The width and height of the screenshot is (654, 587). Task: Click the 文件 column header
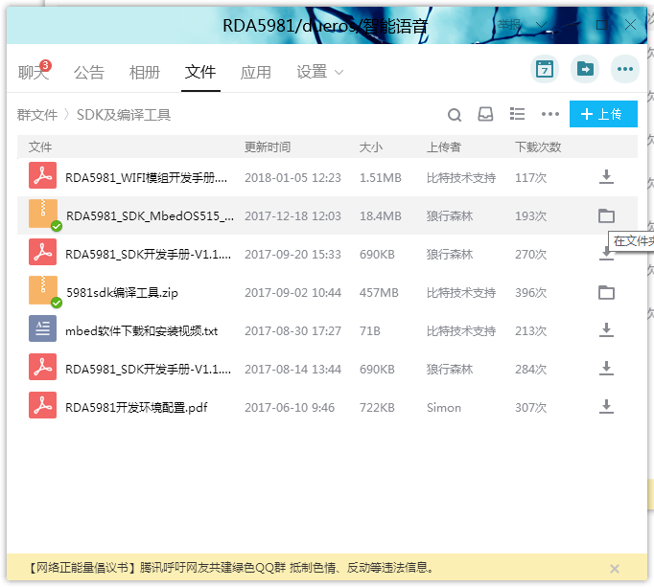point(40,147)
